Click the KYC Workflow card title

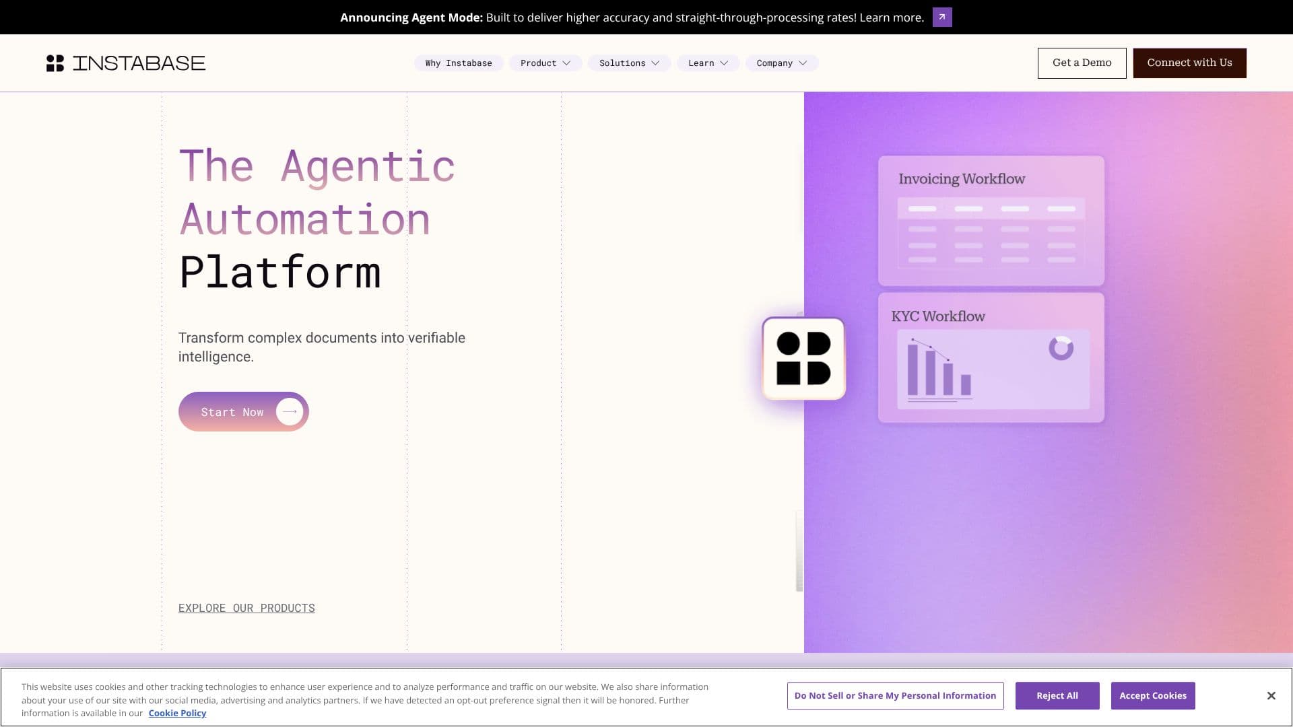pos(938,316)
